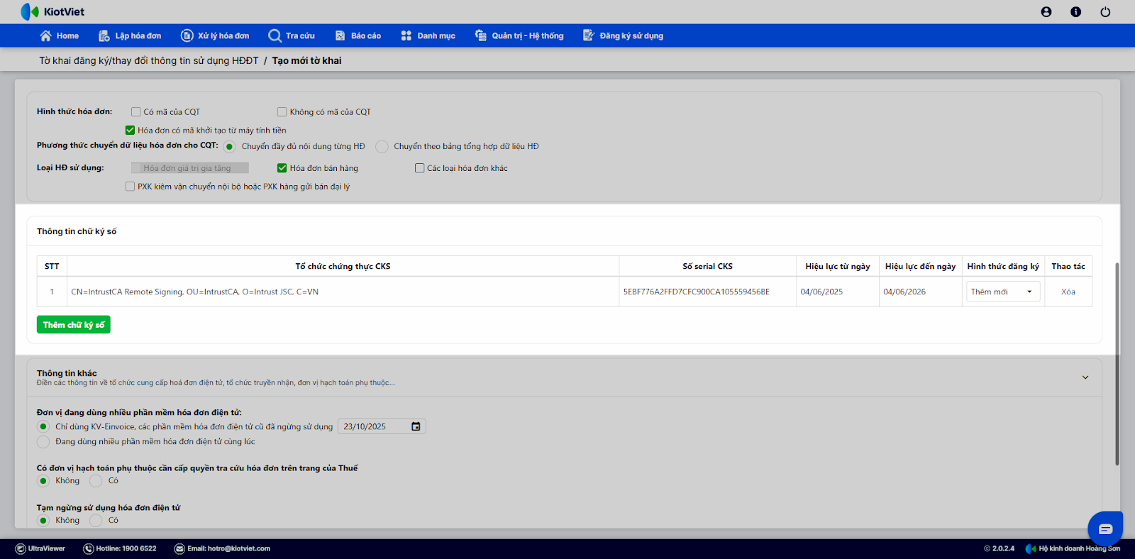Click the Tổ chức chứng thực CKS column header
Image resolution: width=1135 pixels, height=559 pixels.
(x=343, y=266)
